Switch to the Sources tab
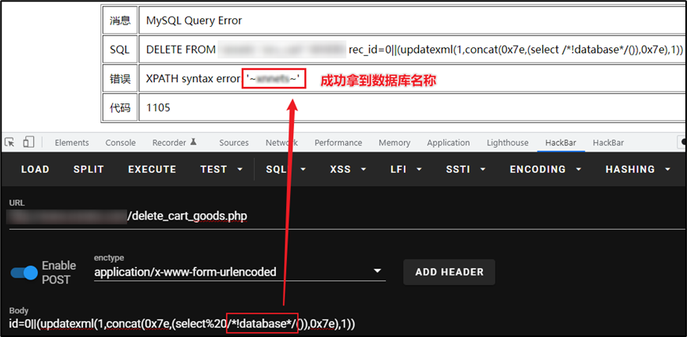The height and width of the screenshot is (337, 687). pos(234,143)
